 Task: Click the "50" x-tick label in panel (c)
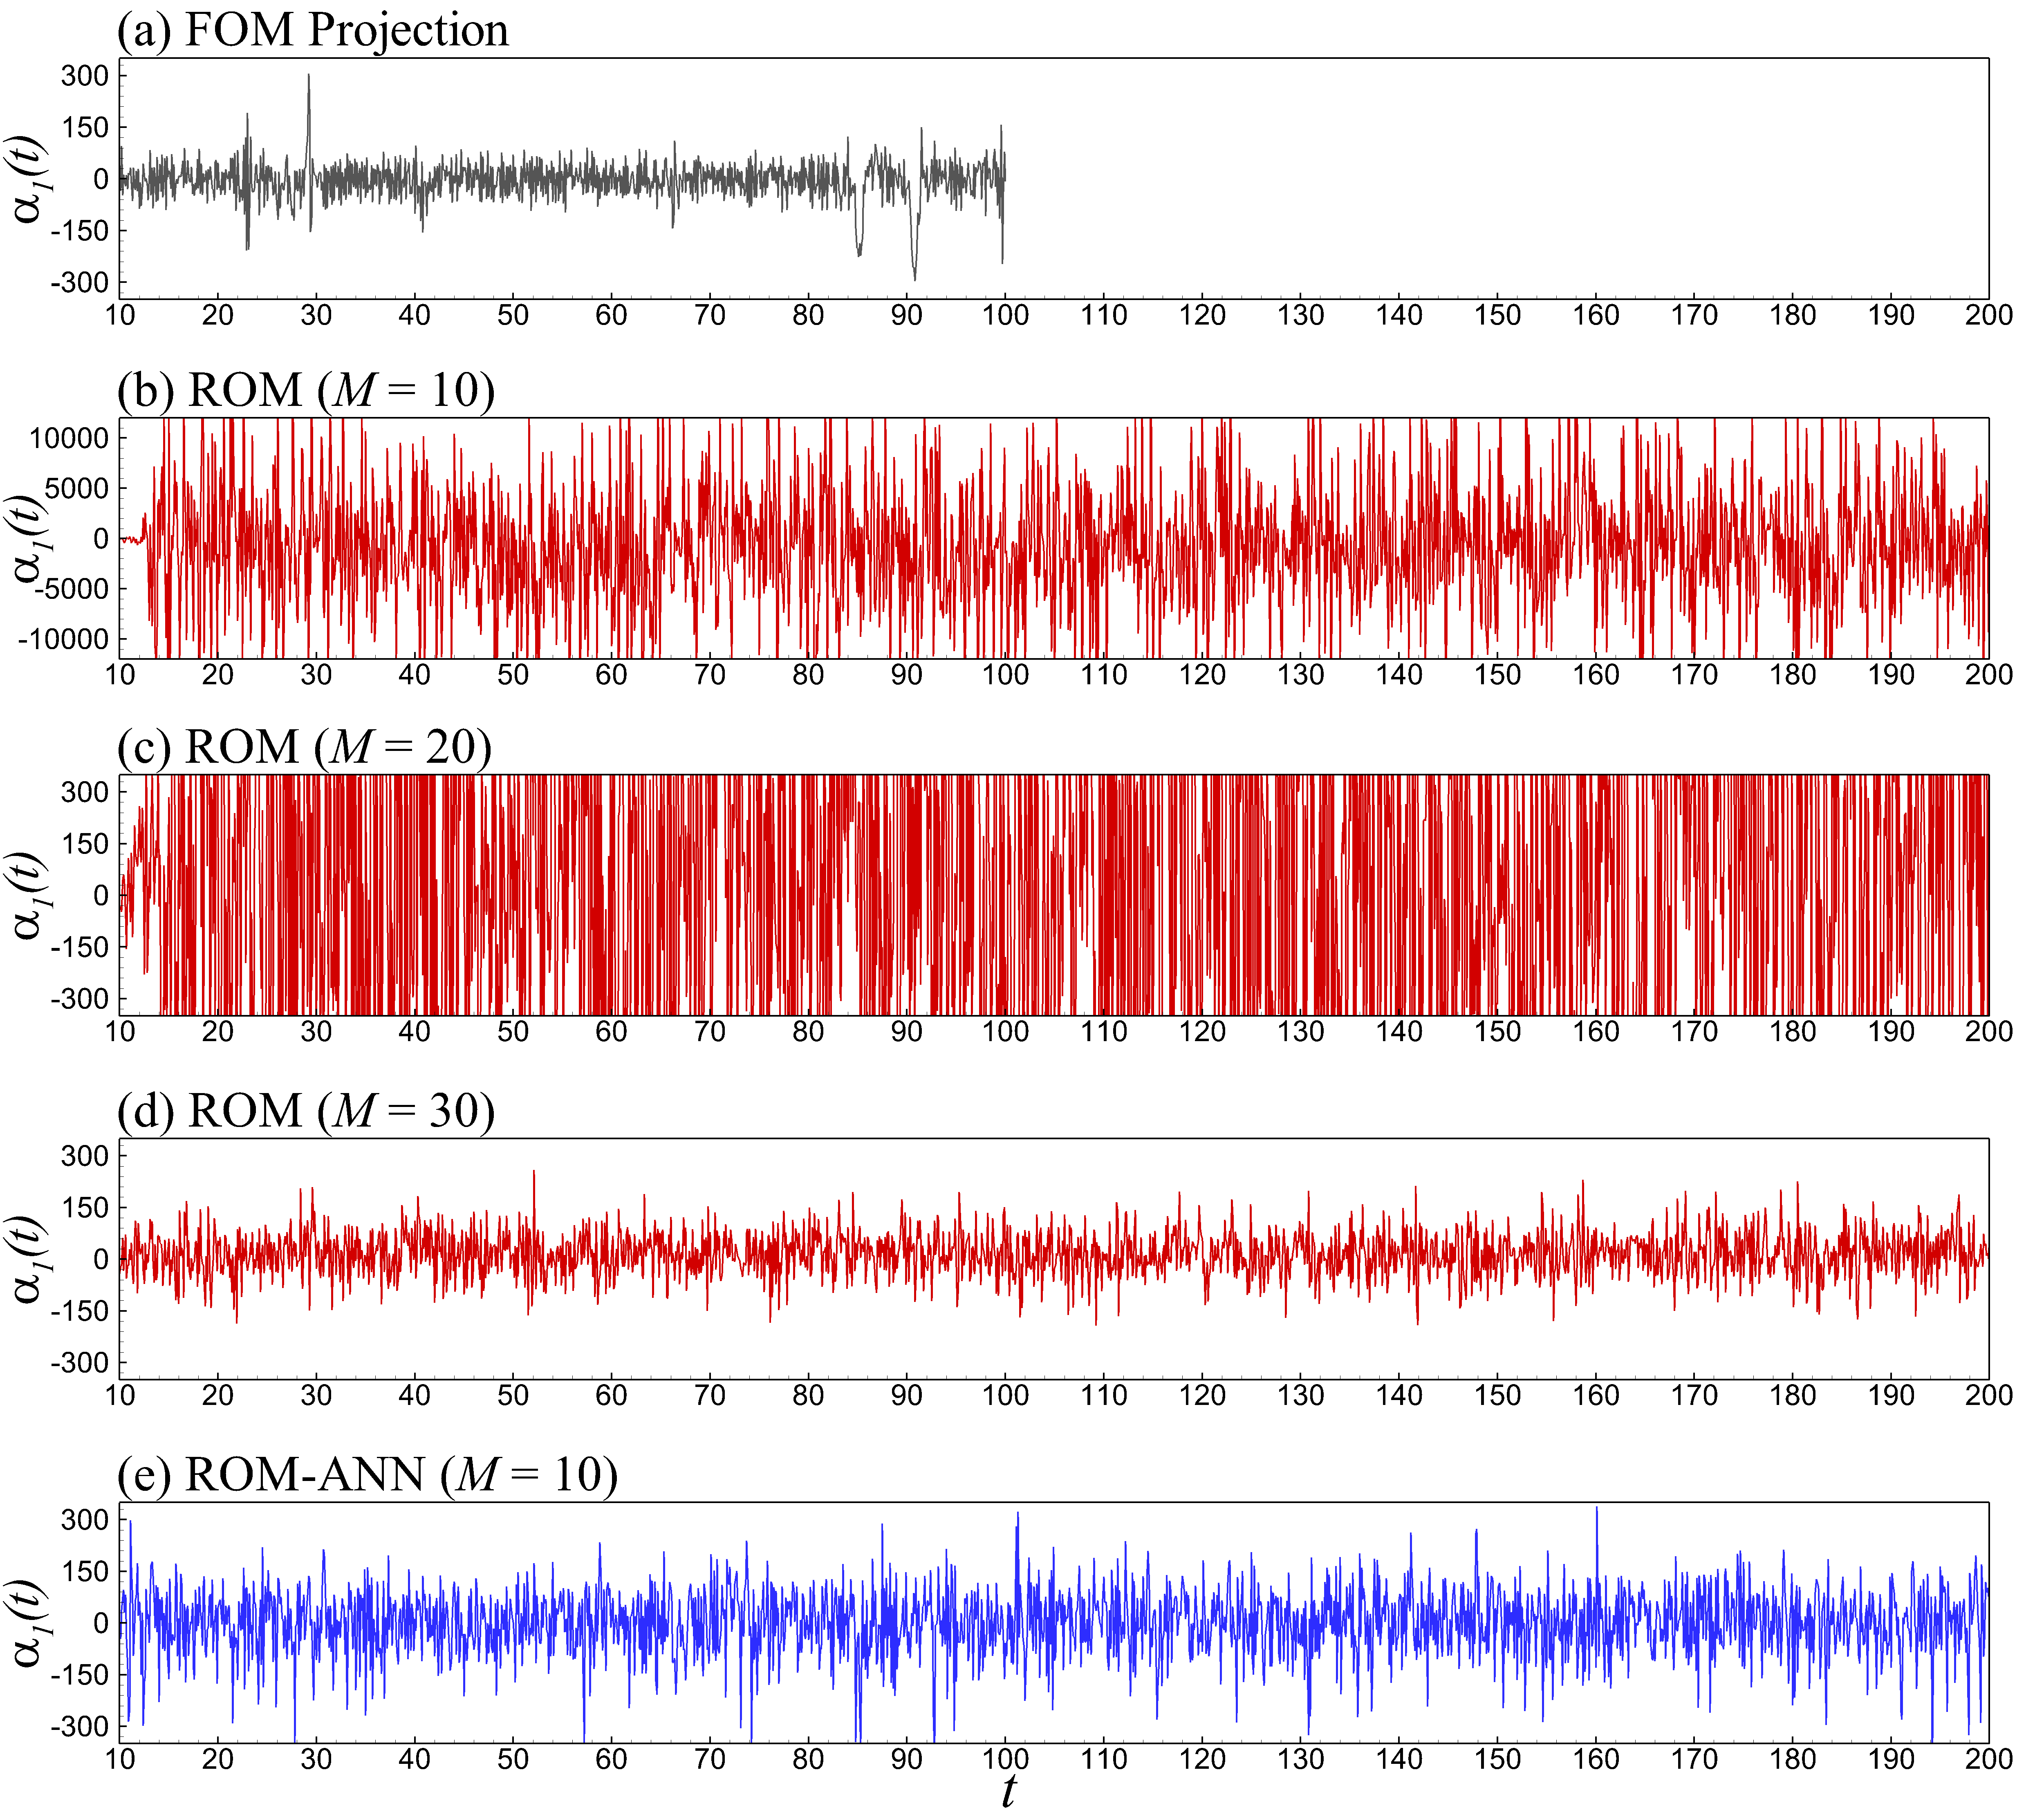coord(513,1031)
